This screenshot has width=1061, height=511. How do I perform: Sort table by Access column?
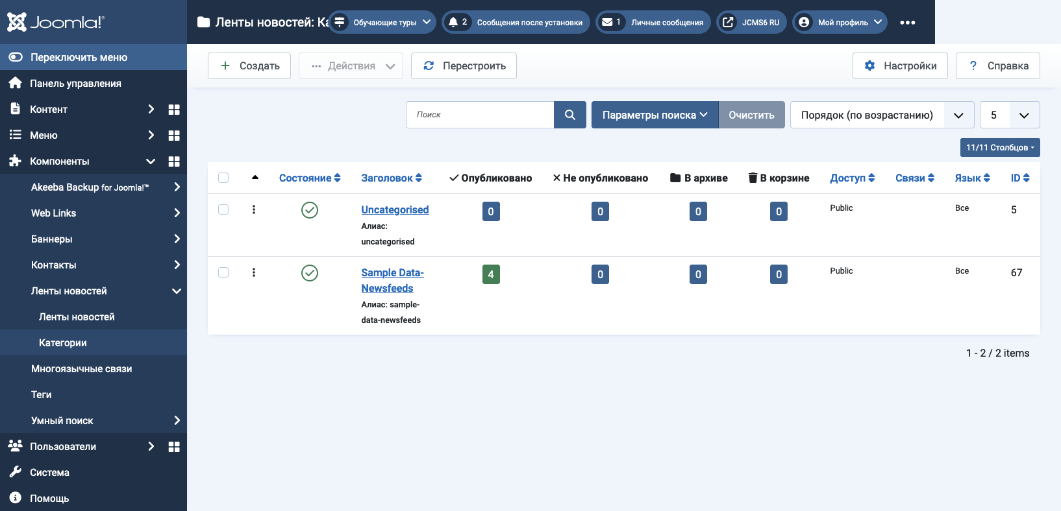click(x=852, y=178)
